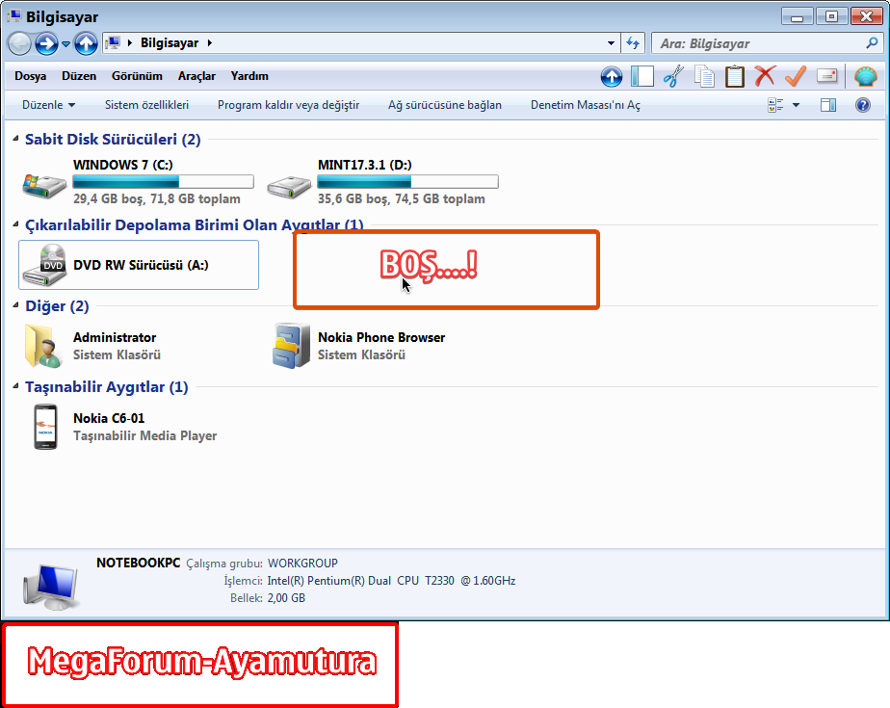Open the Yardım menu

249,76
